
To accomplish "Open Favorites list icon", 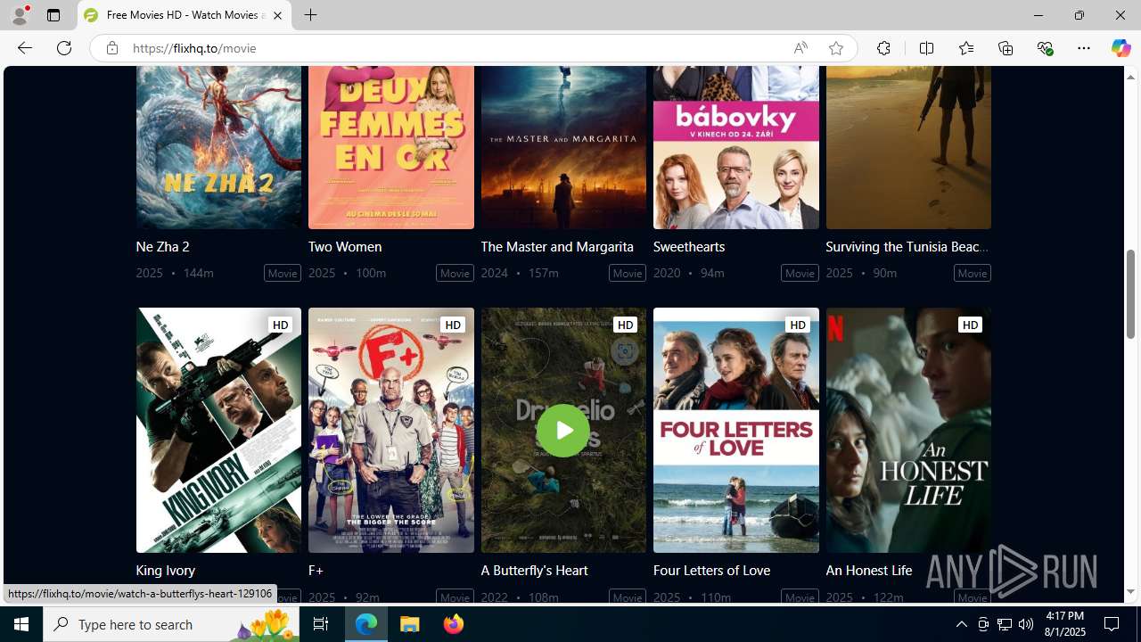I will (x=965, y=48).
